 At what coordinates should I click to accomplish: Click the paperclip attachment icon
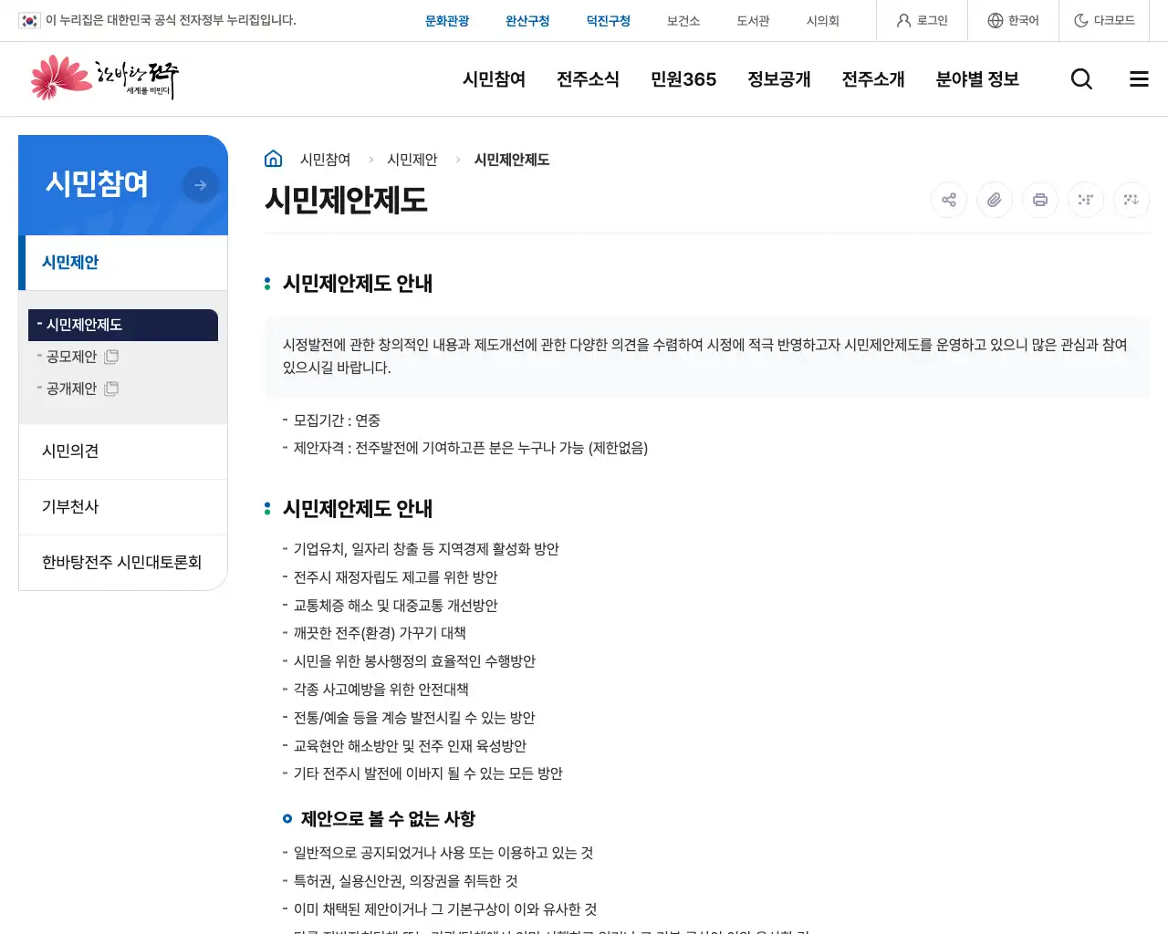tap(995, 200)
